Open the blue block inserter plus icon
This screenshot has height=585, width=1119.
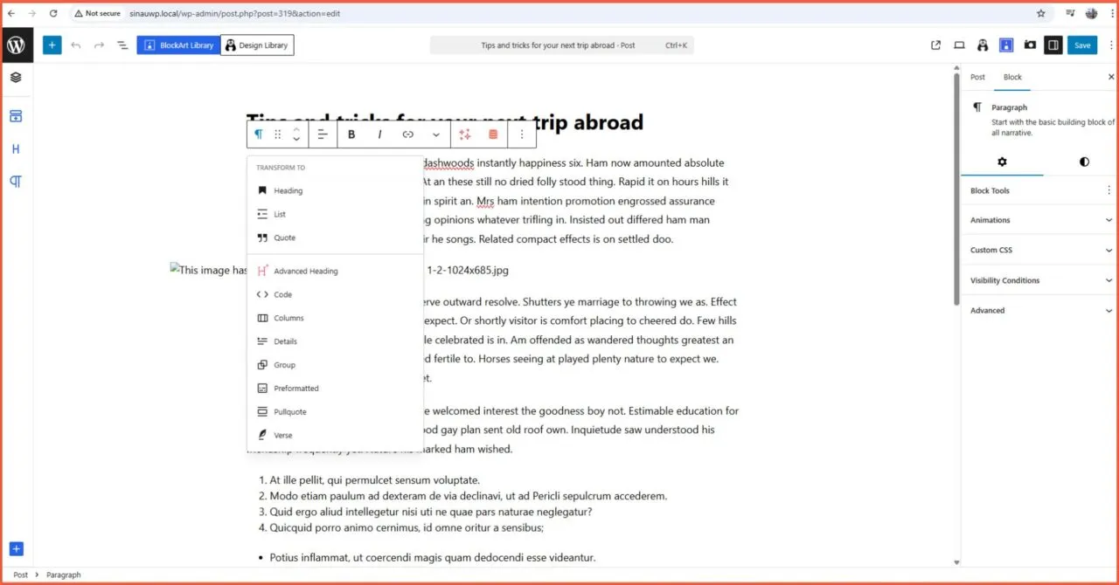point(52,45)
